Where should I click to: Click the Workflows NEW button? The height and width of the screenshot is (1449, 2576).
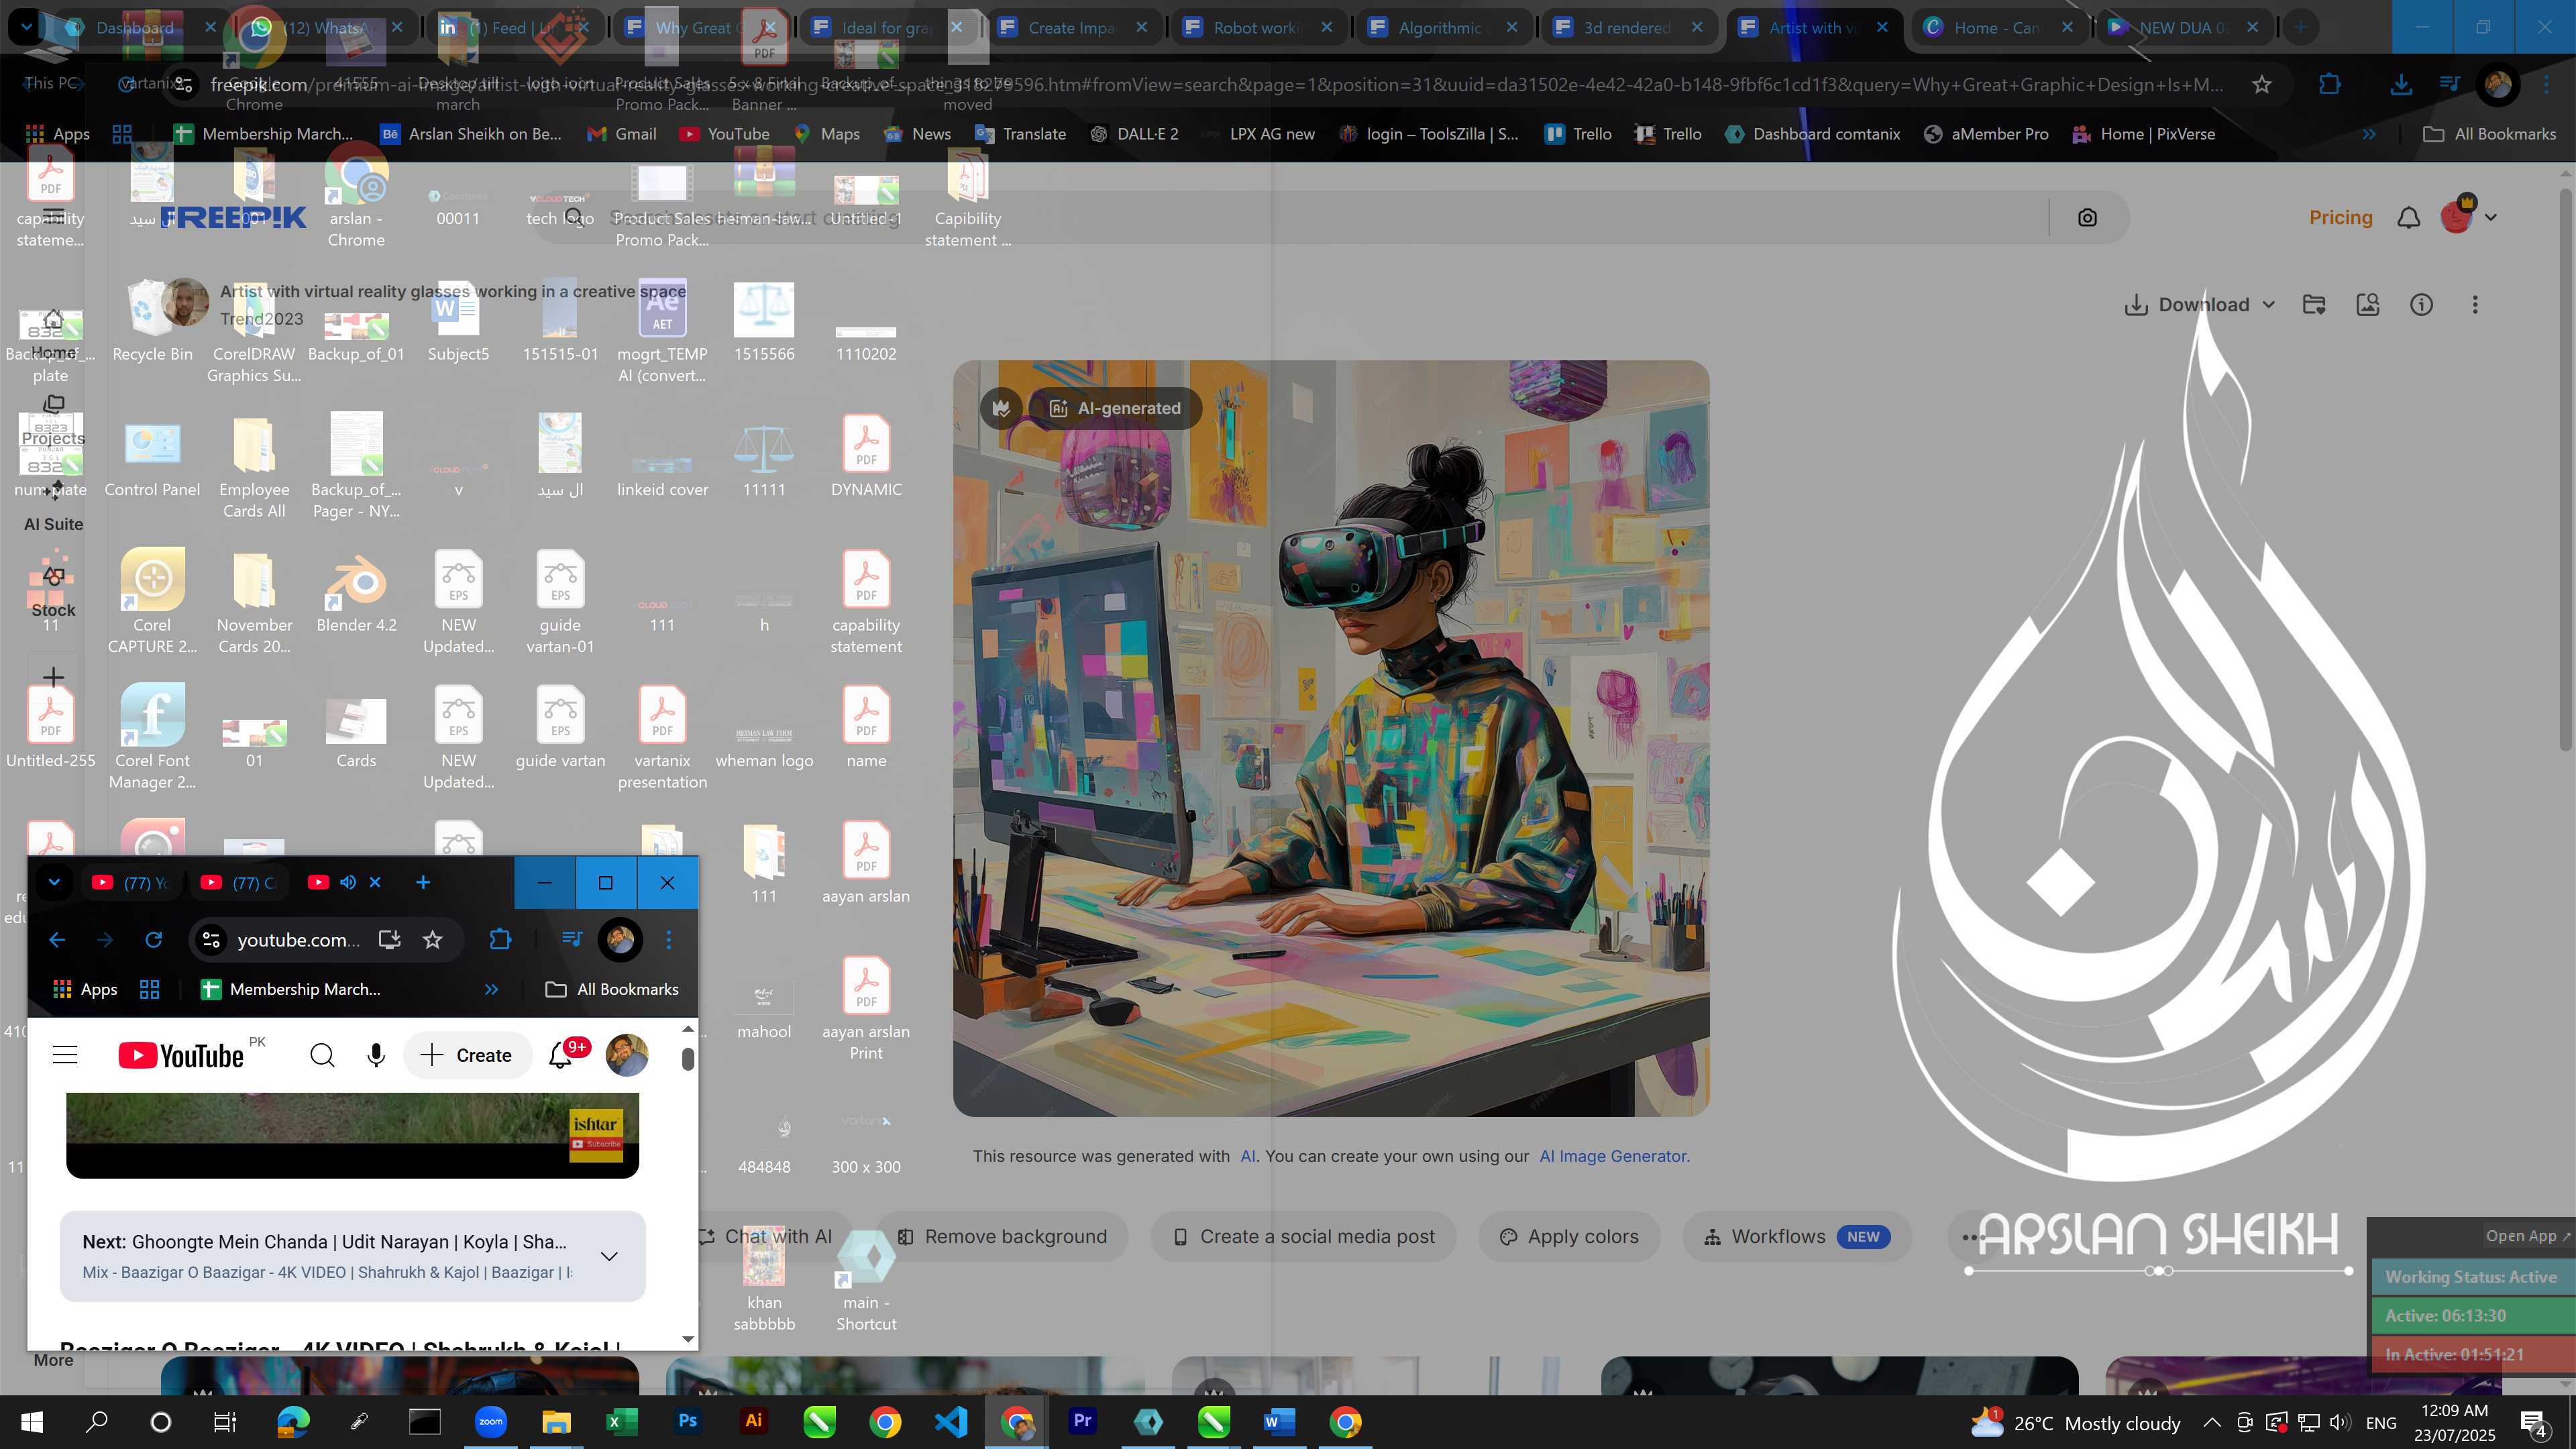click(x=1797, y=1237)
